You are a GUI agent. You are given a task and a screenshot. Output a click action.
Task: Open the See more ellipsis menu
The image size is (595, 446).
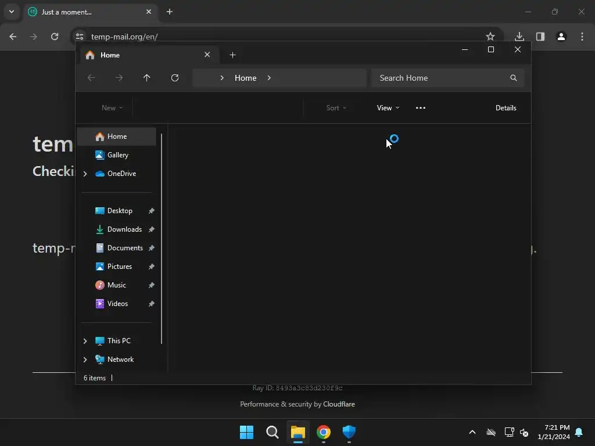click(x=421, y=107)
